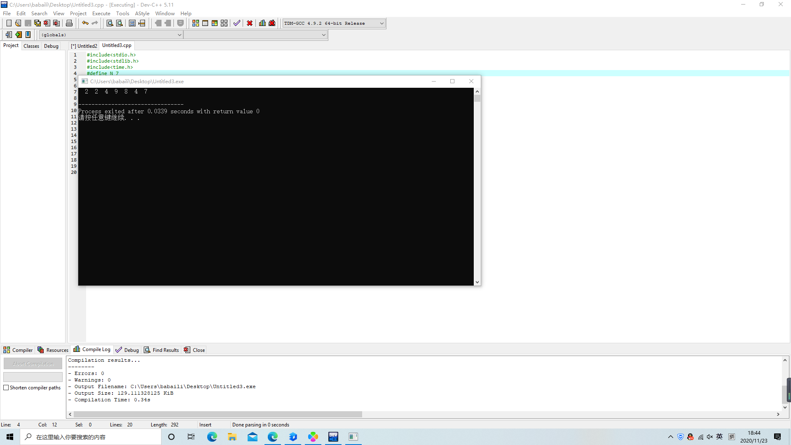Toggle Shorten compiler paths checkbox

tap(6, 388)
